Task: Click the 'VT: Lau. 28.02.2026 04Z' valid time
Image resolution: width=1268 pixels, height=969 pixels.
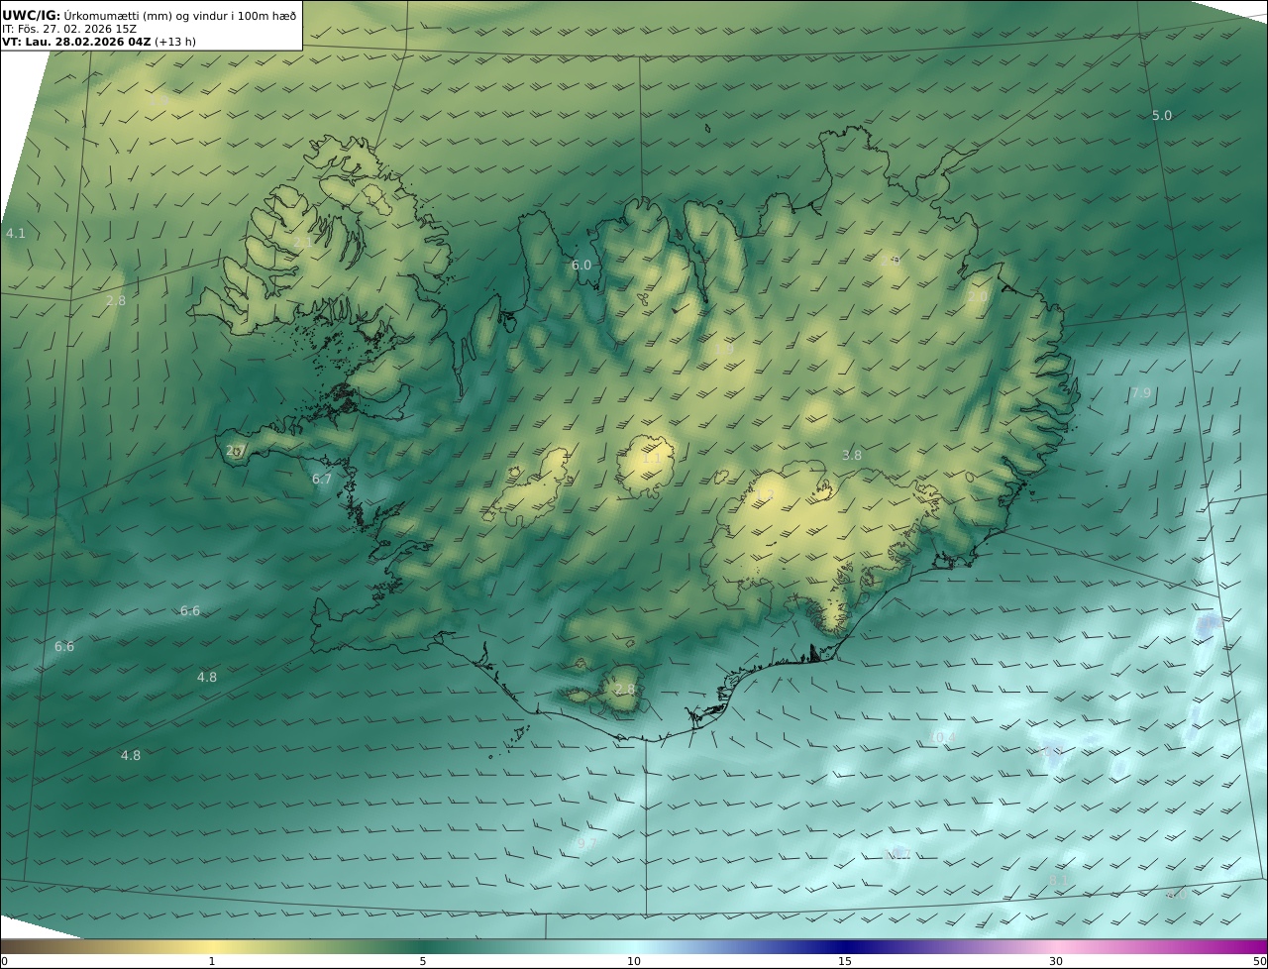Action: 76,42
